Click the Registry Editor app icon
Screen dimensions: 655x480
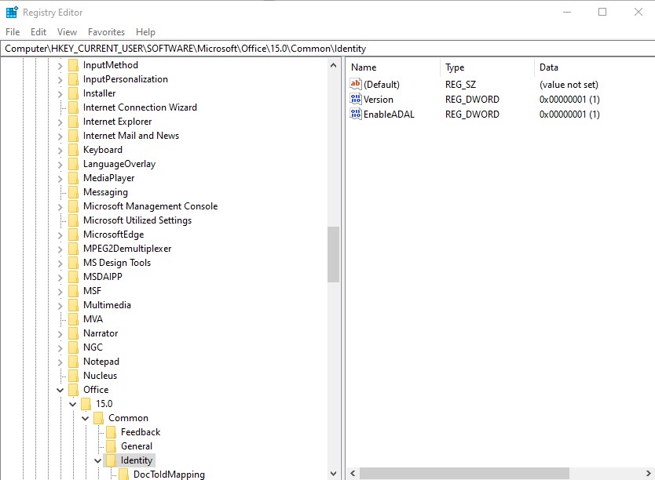click(12, 12)
